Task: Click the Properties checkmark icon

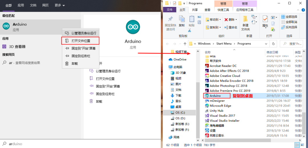Action: (x=265, y=19)
